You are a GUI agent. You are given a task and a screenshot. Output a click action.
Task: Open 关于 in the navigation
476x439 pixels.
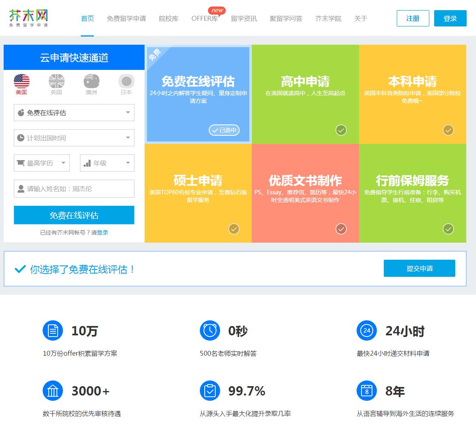(361, 19)
